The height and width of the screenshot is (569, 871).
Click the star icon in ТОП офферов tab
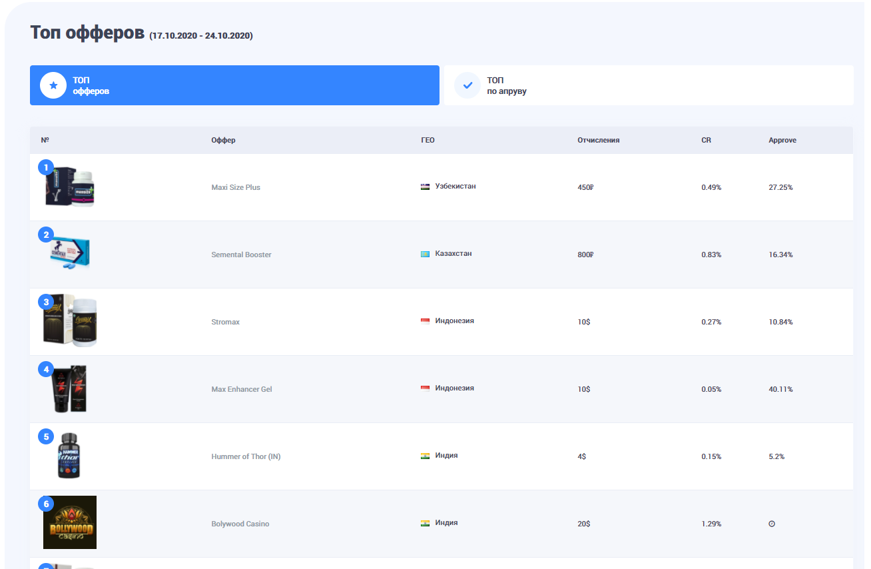(x=53, y=85)
